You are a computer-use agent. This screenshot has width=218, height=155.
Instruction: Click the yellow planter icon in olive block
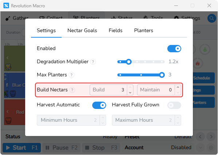(x=8, y=67)
